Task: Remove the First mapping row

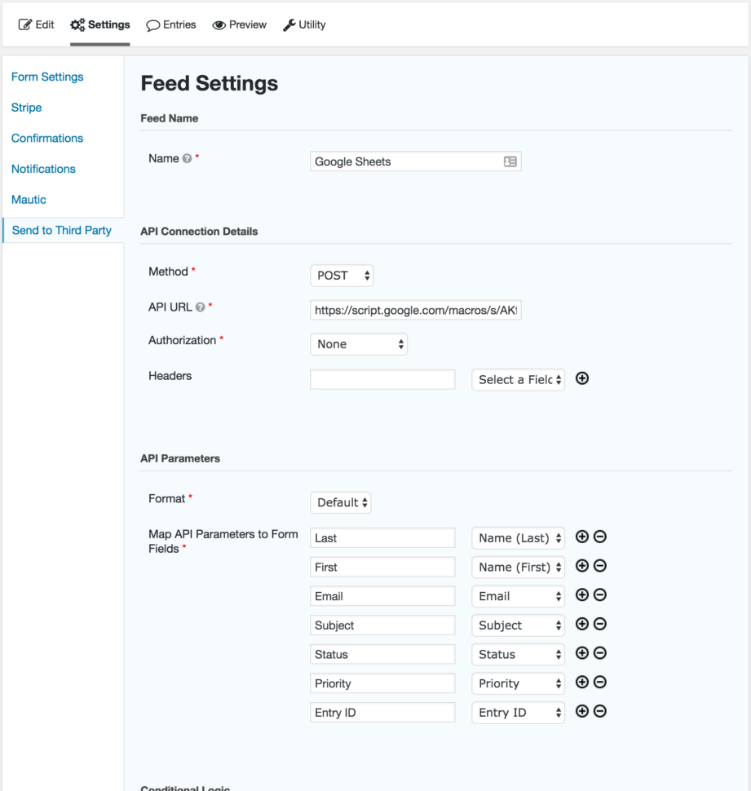Action: (599, 566)
